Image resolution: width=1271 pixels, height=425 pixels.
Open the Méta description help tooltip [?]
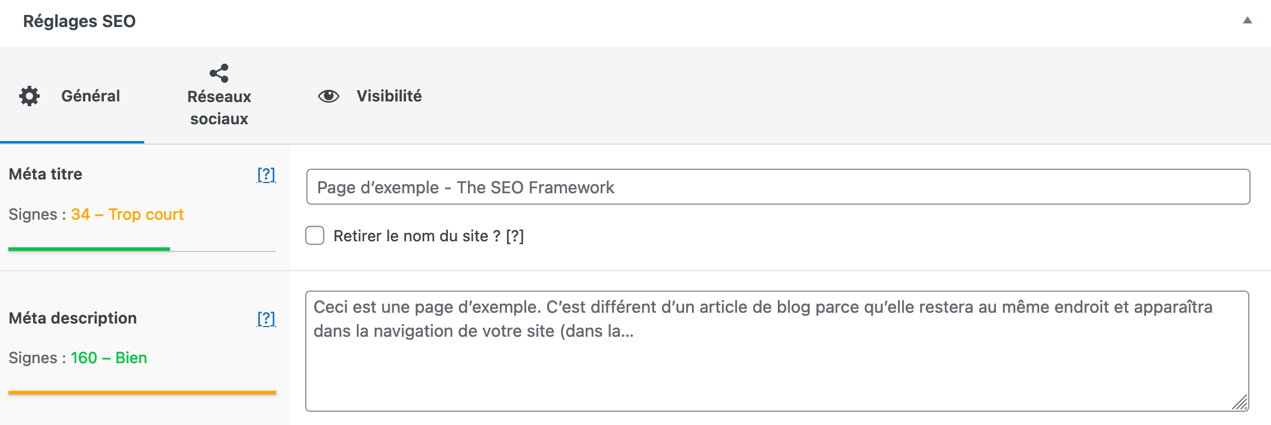[x=265, y=319]
